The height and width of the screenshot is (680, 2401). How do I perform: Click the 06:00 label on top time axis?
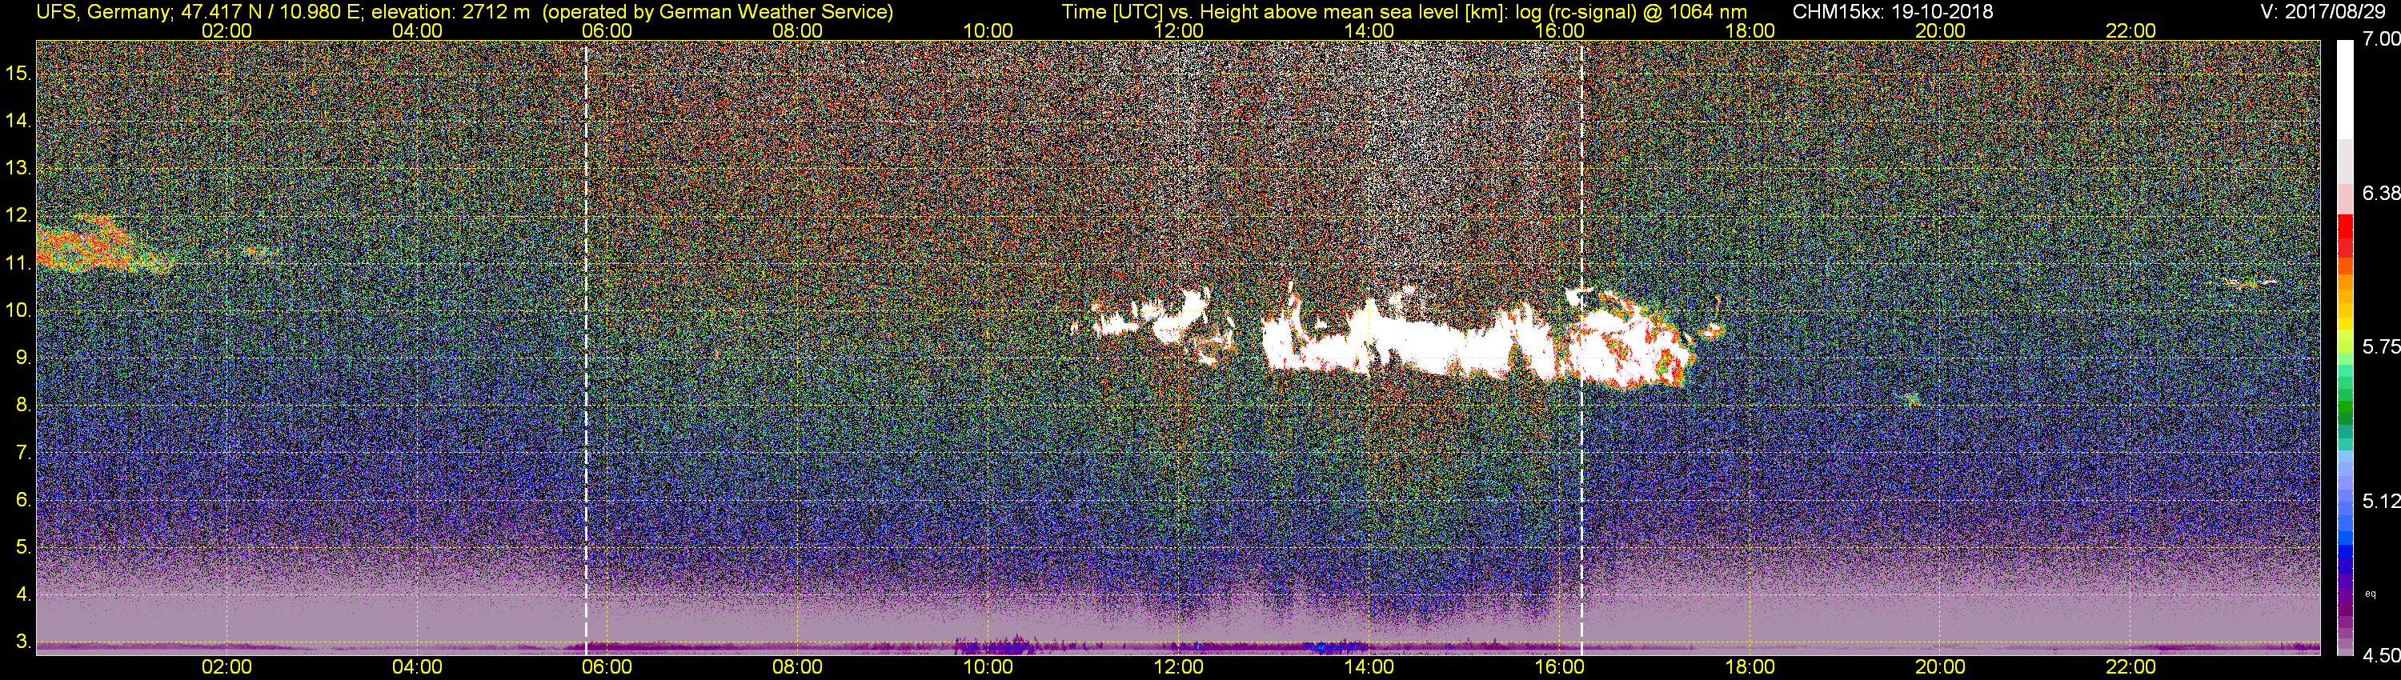coord(607,30)
